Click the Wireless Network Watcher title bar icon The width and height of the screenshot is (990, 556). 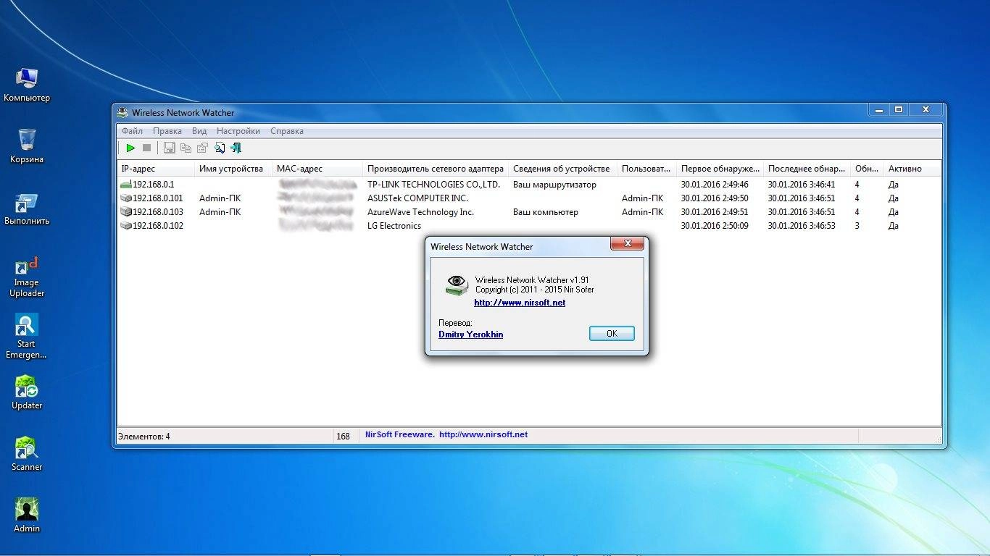coord(123,112)
